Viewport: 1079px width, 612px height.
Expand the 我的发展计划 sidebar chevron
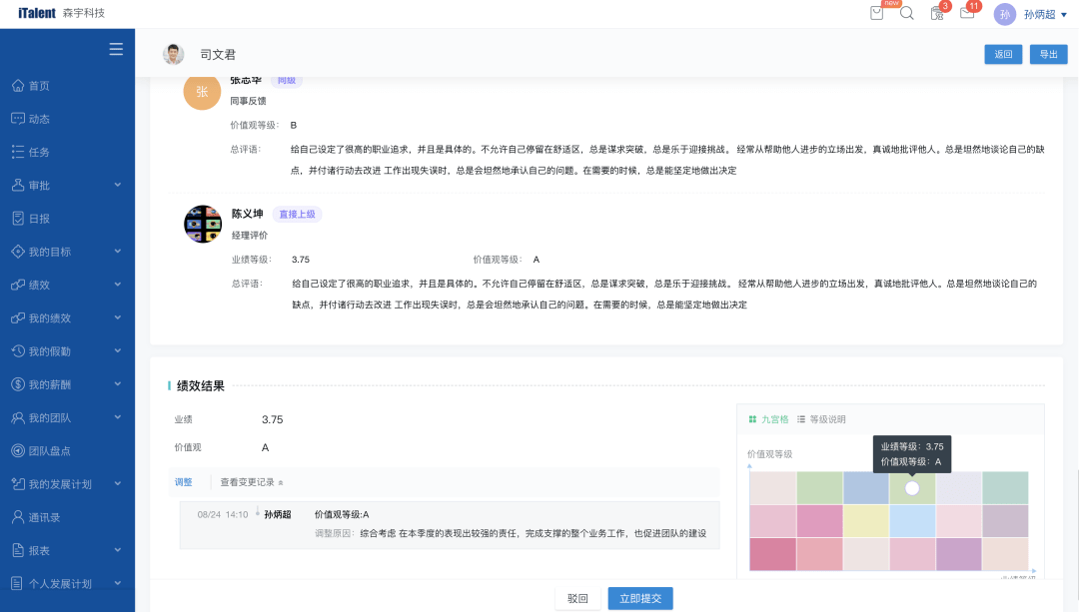tap(118, 484)
